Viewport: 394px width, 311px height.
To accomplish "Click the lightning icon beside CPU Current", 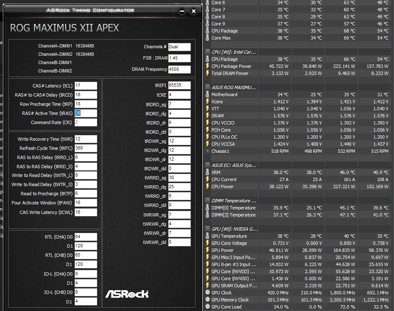I will (207, 179).
